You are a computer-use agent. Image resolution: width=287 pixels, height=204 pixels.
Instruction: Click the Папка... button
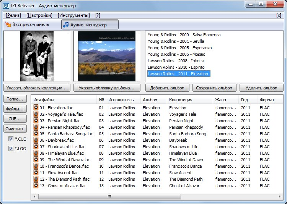(15, 99)
